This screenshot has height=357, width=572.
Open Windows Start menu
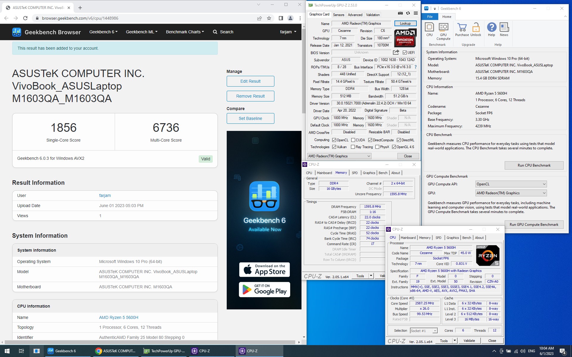(x=7, y=351)
